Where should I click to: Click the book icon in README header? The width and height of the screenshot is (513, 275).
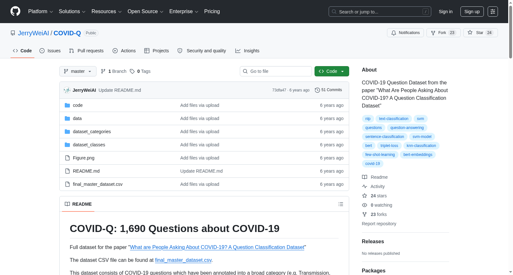67,204
